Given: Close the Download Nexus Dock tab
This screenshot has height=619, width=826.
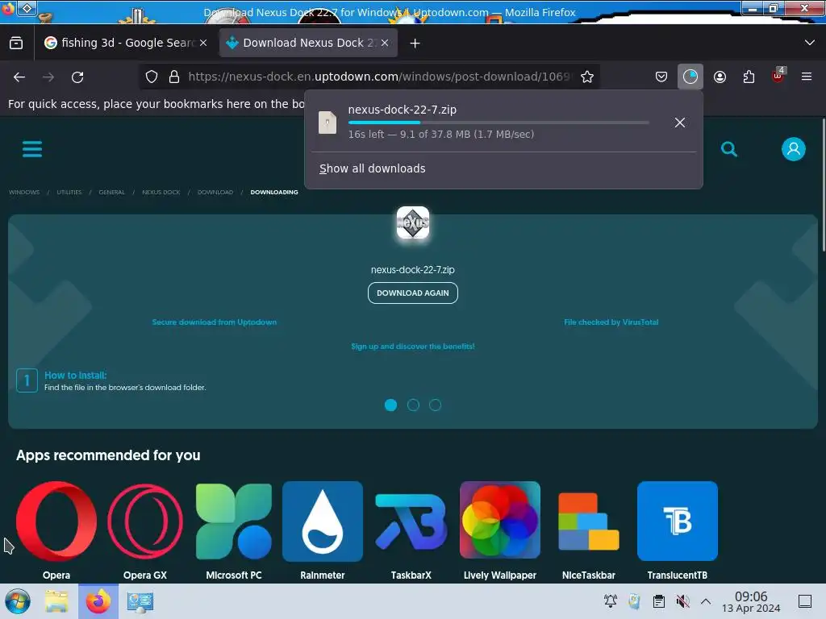Looking at the screenshot, I should 385,44.
